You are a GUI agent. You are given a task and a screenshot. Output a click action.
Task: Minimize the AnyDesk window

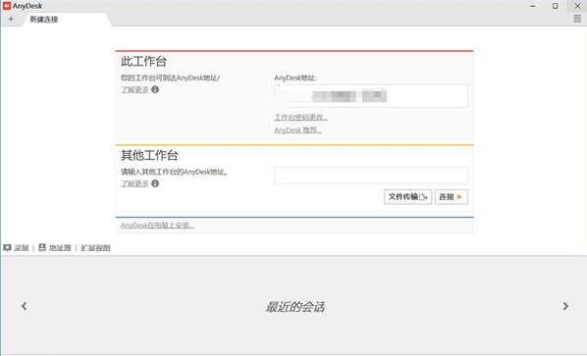click(x=533, y=6)
